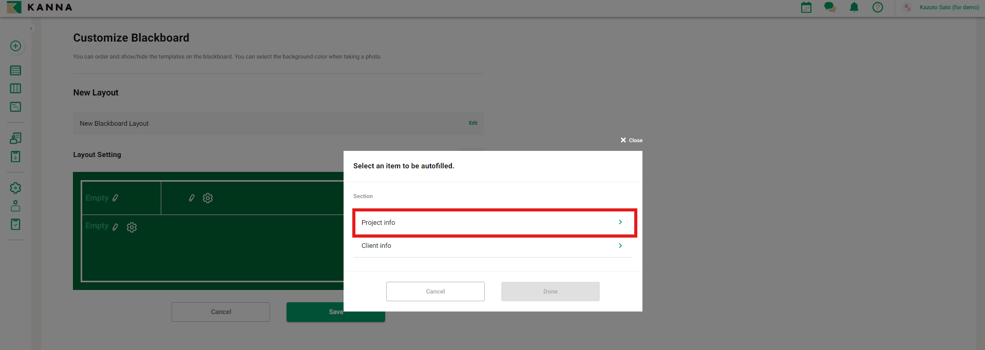
Task: Click gear icon in second blackboard cell
Action: (207, 198)
